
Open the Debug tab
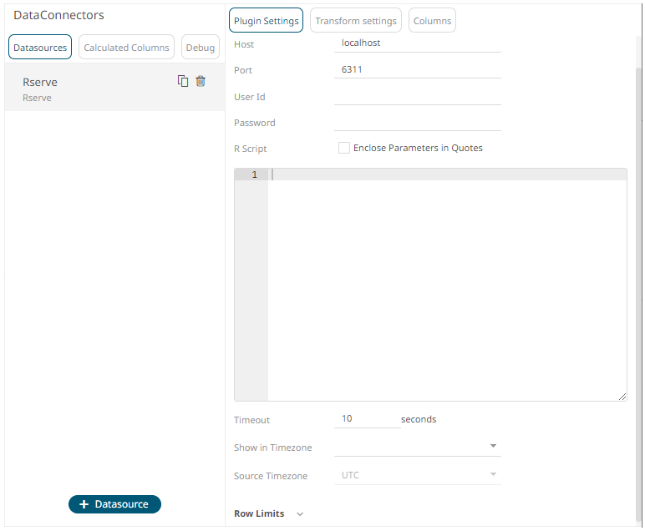tap(201, 48)
